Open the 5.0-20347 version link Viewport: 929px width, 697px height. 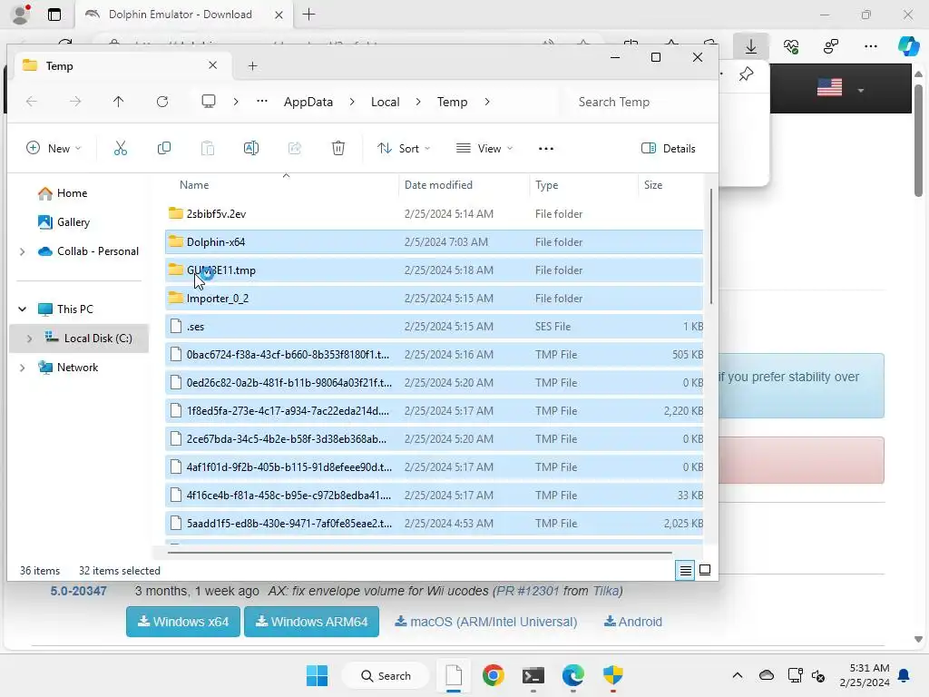tap(78, 591)
